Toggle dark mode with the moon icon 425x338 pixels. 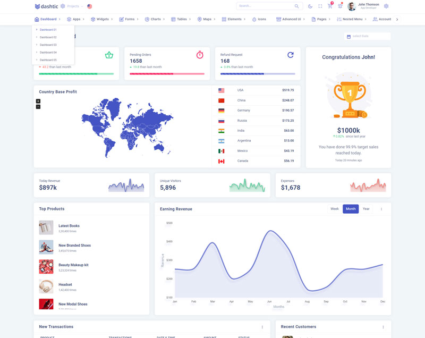pyautogui.click(x=310, y=6)
